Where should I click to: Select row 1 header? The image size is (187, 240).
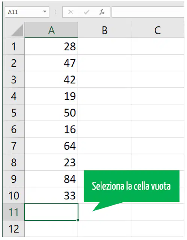(x=14, y=46)
